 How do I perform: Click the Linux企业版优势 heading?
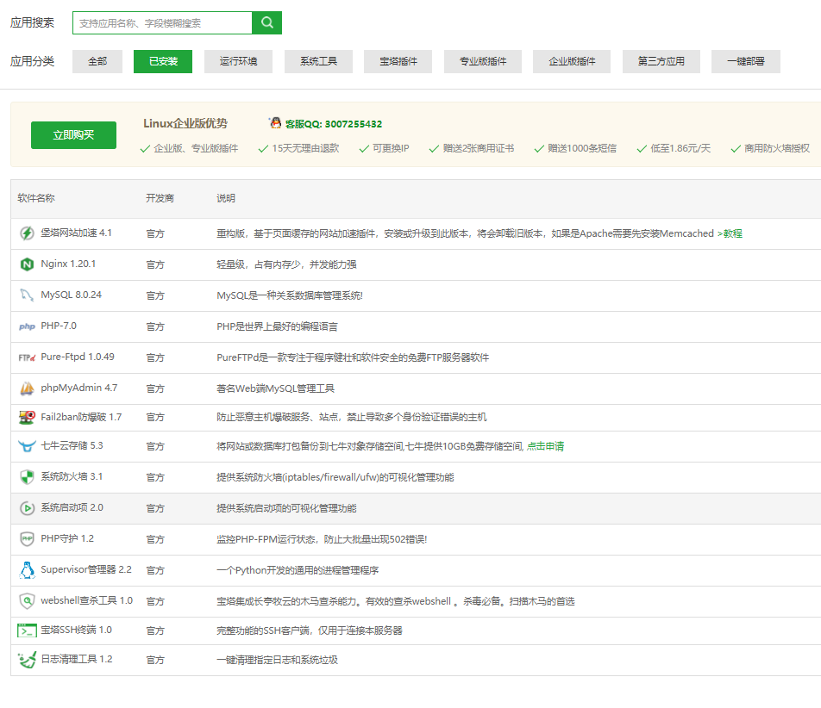185,123
